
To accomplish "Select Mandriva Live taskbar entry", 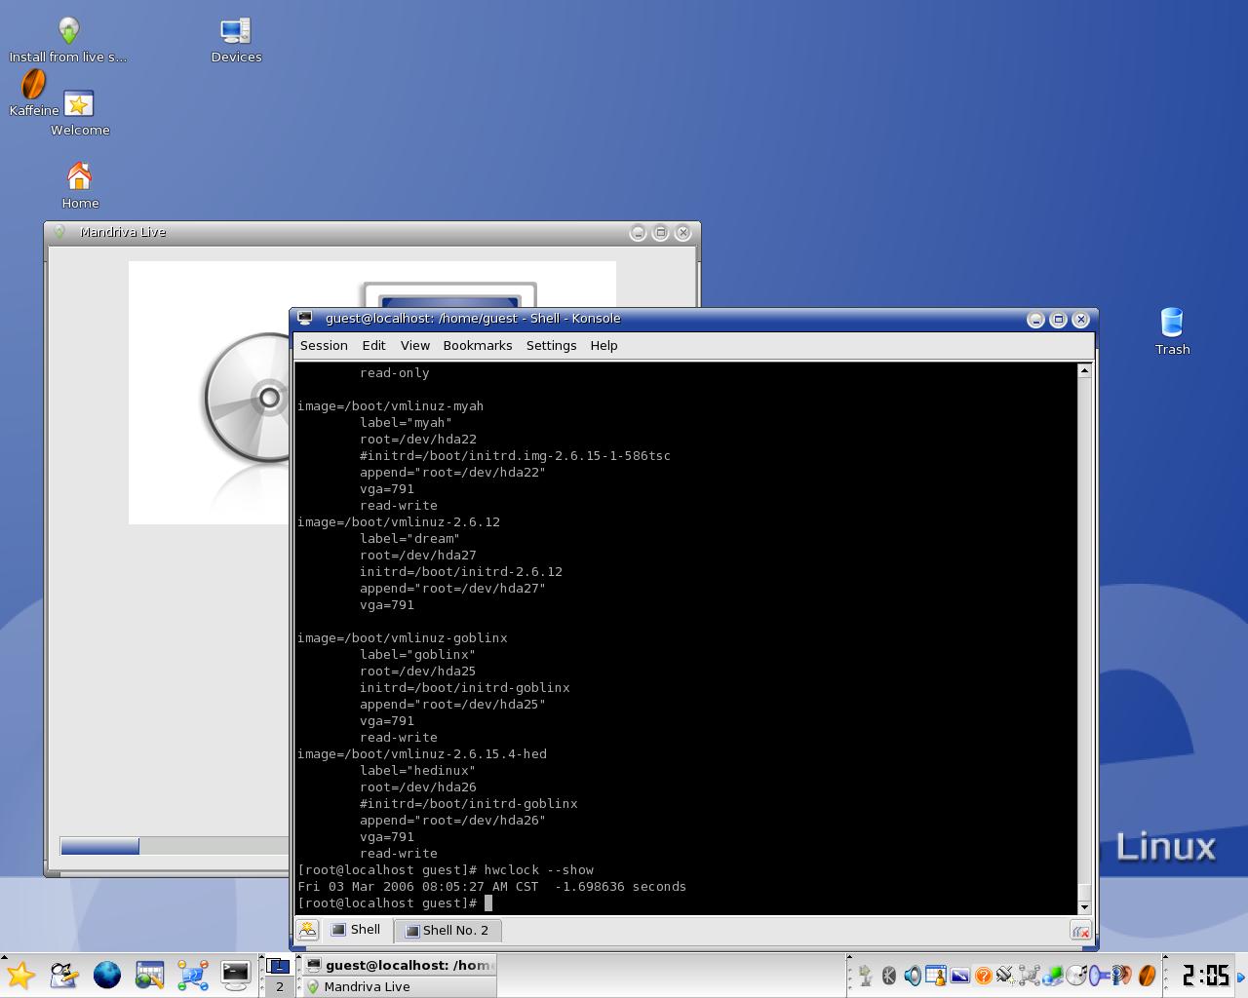I will click(x=399, y=986).
